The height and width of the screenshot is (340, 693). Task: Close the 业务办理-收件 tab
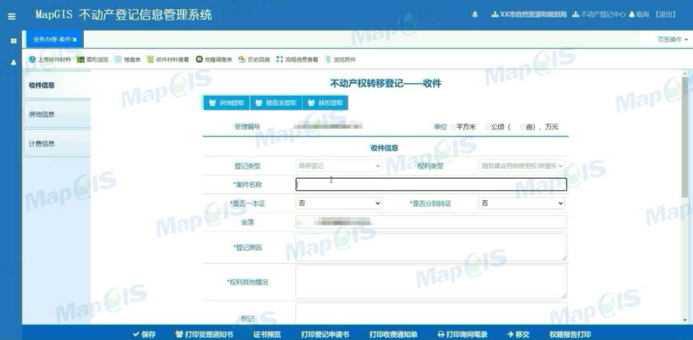tap(74, 40)
